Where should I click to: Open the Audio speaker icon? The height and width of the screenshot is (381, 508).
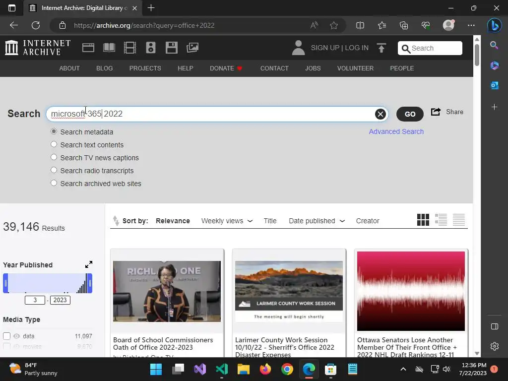[151, 48]
